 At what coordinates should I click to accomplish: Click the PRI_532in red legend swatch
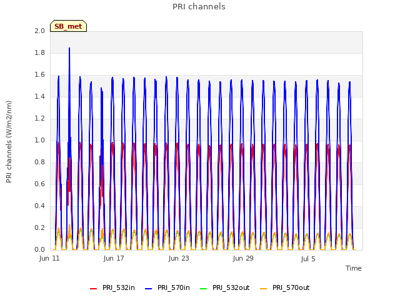pos(94,289)
